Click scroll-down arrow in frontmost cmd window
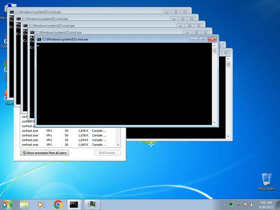Screen dimensions: 280x210 (x=214, y=123)
